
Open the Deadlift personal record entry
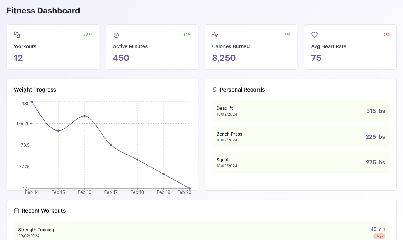click(x=300, y=111)
